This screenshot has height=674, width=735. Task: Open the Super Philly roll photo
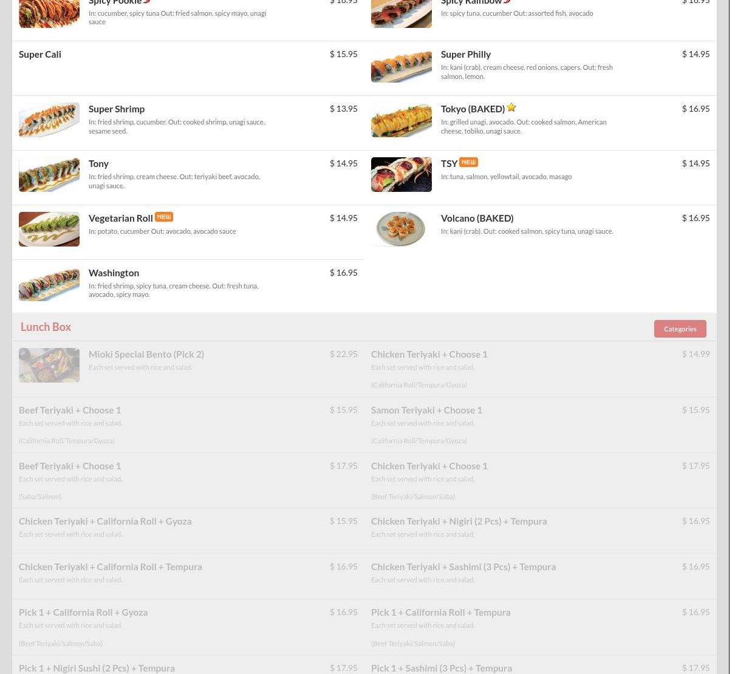[402, 65]
